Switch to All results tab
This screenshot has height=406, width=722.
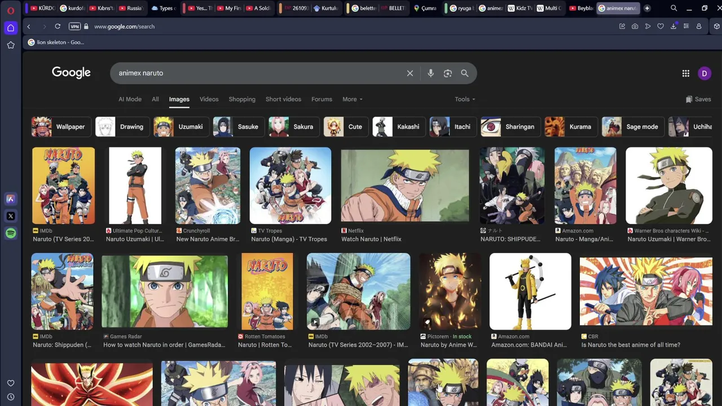pyautogui.click(x=155, y=99)
